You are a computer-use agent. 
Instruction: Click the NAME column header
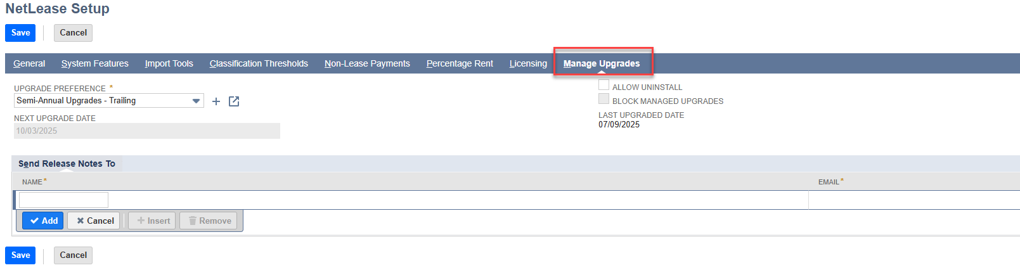(x=34, y=182)
